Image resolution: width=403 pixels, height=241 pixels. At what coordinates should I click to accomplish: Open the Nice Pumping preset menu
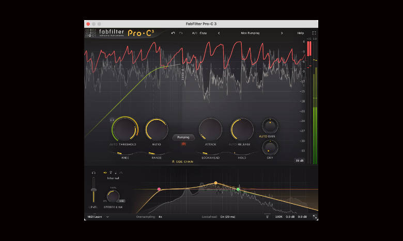coord(250,33)
